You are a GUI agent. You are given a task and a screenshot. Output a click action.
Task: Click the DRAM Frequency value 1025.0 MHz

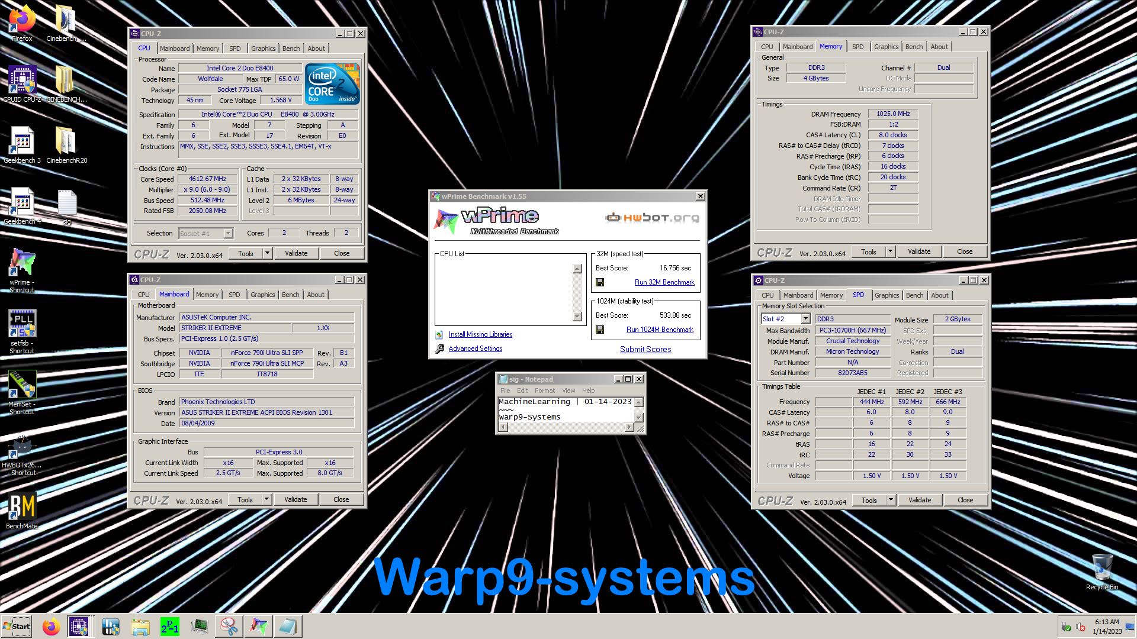click(893, 114)
